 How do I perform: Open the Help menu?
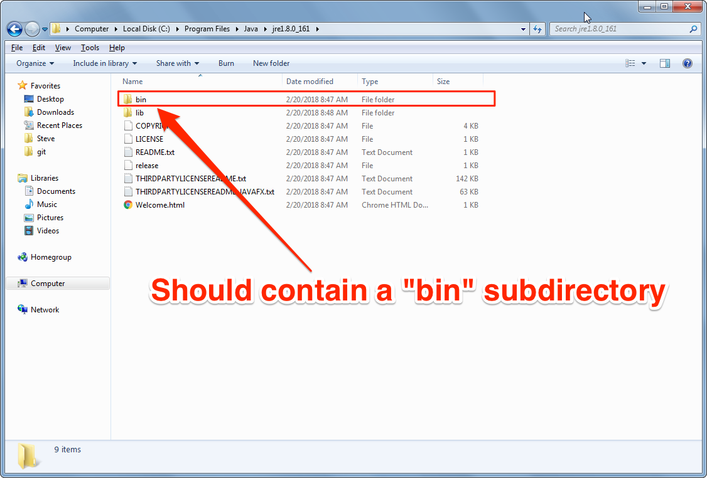coord(117,48)
